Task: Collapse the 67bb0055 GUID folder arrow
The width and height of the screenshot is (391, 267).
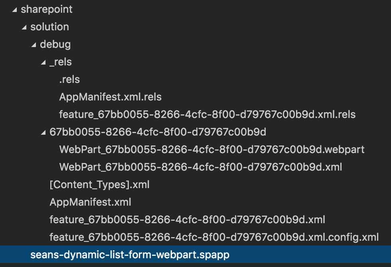Action: point(43,133)
